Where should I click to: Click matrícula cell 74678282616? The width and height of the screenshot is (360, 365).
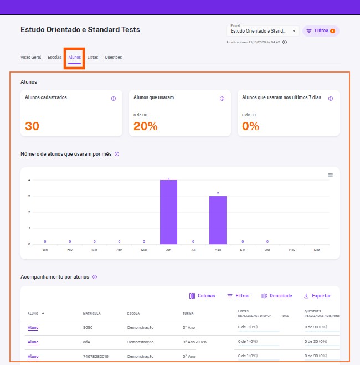pyautogui.click(x=96, y=356)
